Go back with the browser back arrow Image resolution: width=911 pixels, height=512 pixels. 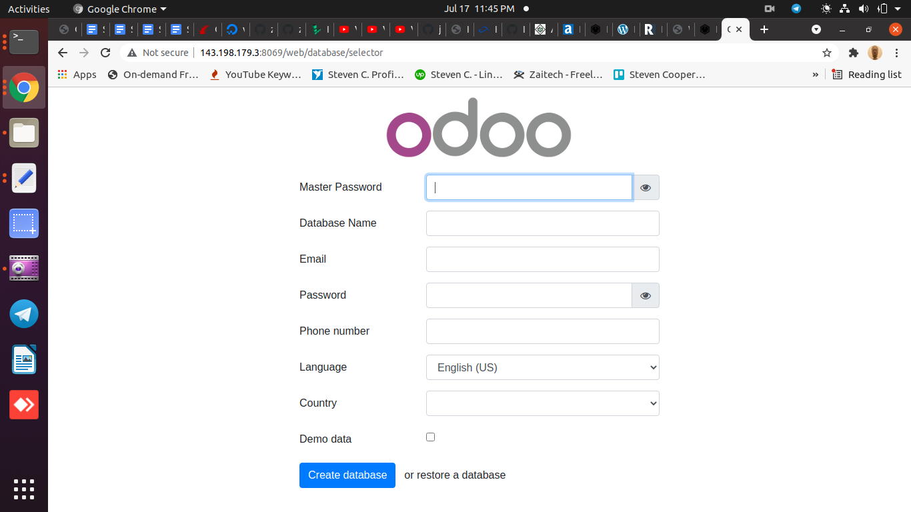[x=63, y=53]
